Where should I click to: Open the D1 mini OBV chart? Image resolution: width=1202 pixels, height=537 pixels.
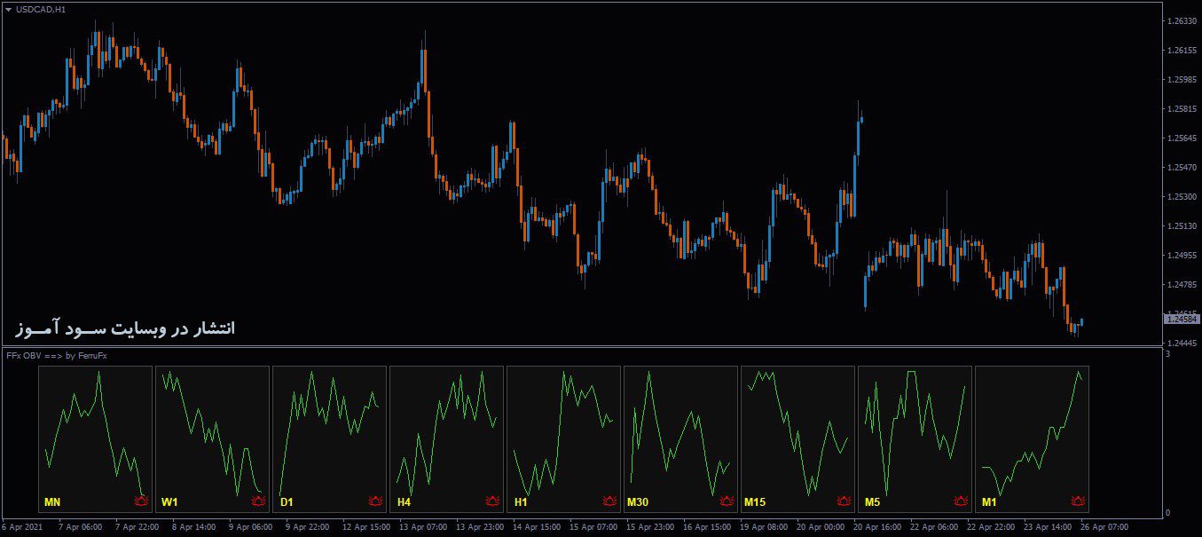[x=330, y=435]
